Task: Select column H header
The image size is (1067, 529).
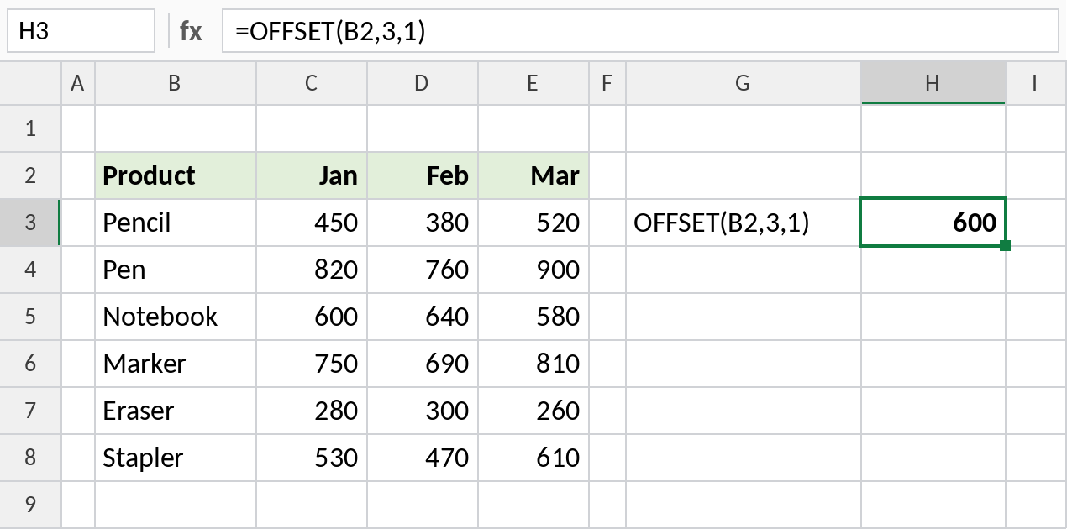Action: (933, 82)
